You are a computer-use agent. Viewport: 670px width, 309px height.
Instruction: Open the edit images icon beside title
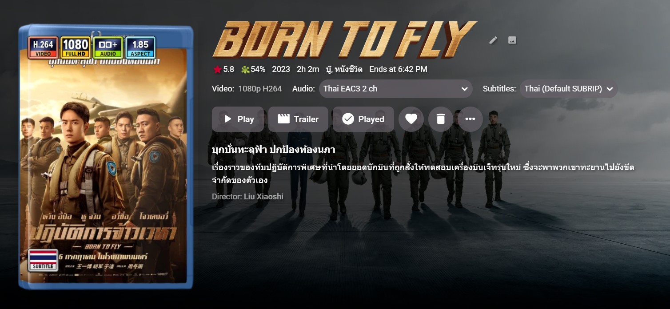[512, 40]
